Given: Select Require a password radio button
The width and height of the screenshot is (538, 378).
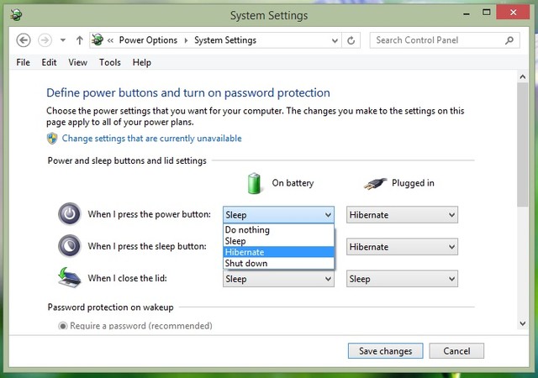Looking at the screenshot, I should (63, 326).
